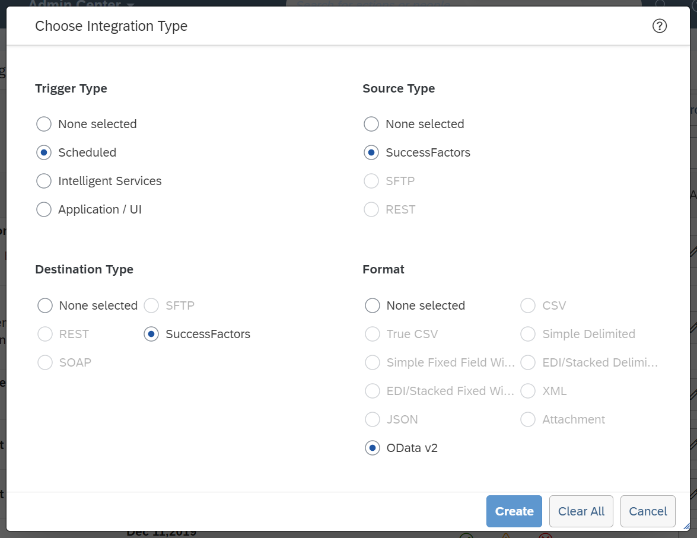Click Clear All button

tap(581, 511)
